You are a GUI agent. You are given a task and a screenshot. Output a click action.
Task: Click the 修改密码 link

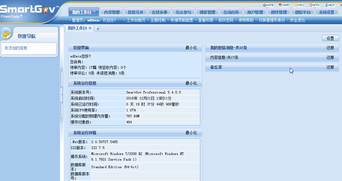tap(226, 20)
